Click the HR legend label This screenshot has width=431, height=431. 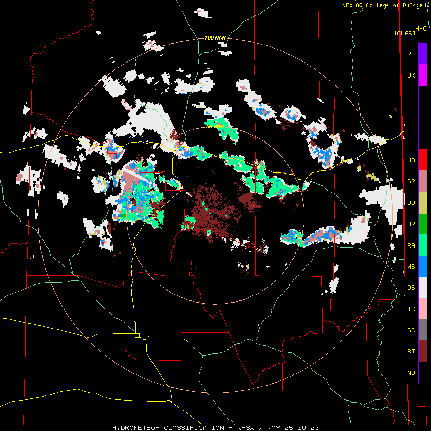point(411,224)
